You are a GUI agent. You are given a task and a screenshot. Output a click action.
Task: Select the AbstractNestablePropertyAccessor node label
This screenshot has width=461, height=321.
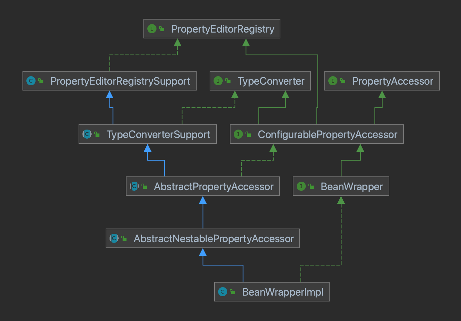click(214, 239)
